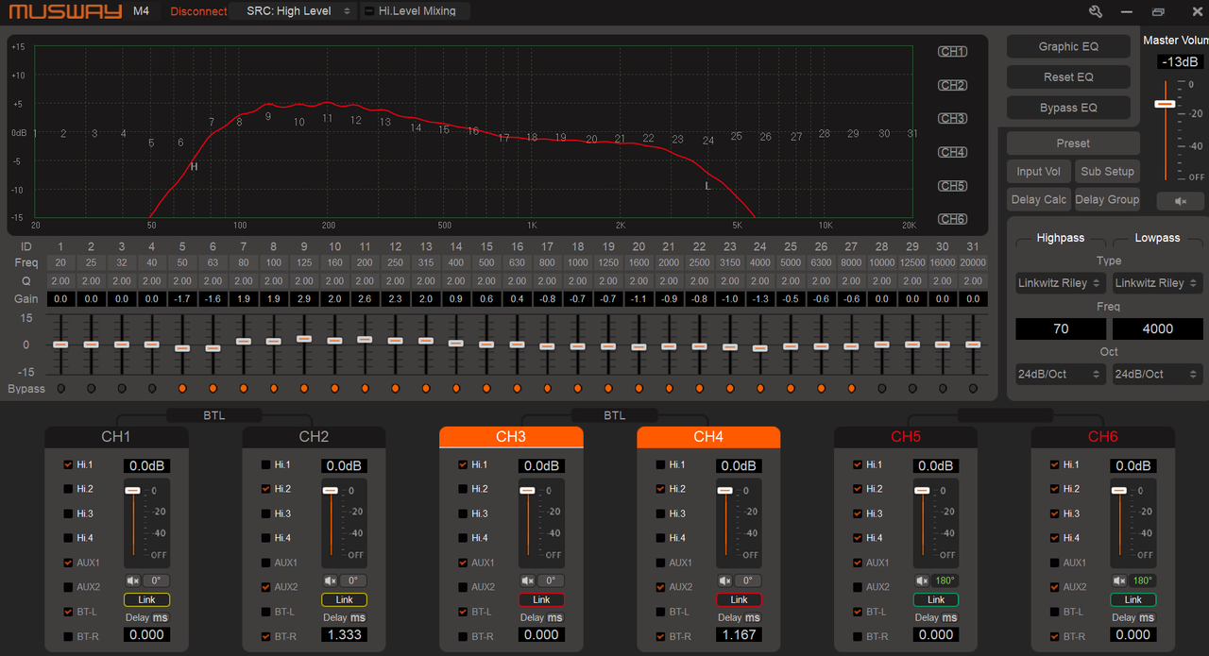Click Bypass EQ button
The width and height of the screenshot is (1209, 656).
[1068, 108]
